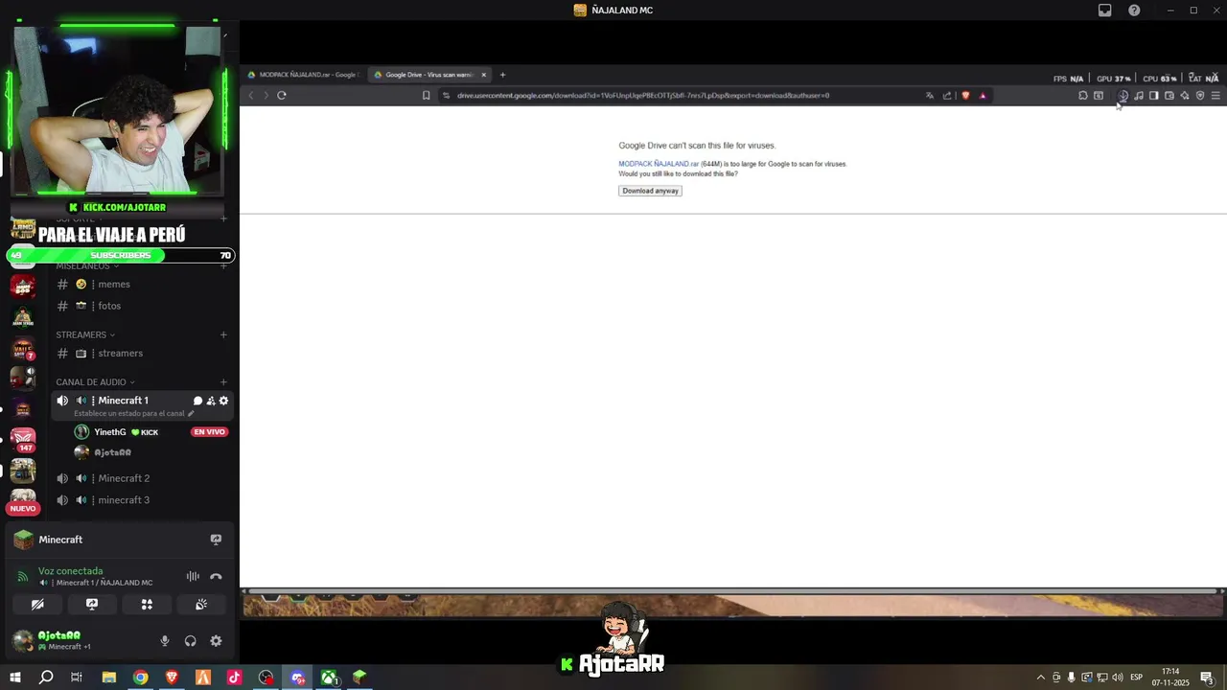Image resolution: width=1227 pixels, height=690 pixels.
Task: Open the Leo AI sparkle icon
Action: tap(1185, 96)
